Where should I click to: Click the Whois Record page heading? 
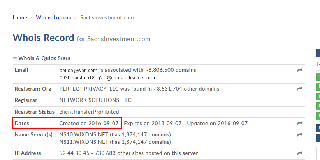tap(43, 38)
